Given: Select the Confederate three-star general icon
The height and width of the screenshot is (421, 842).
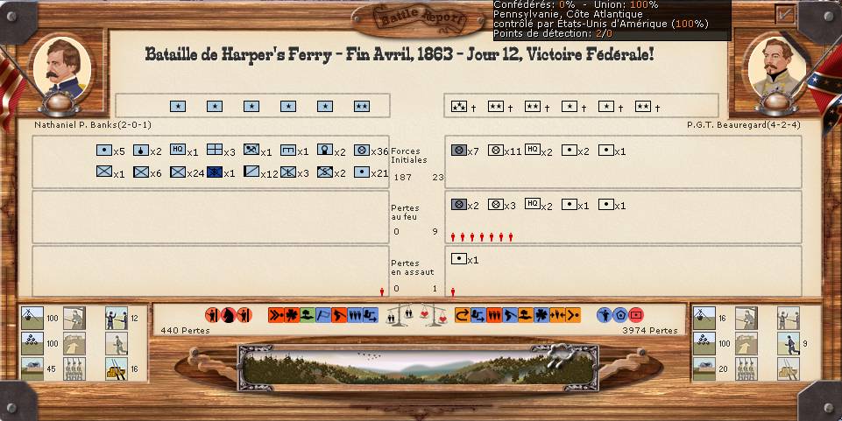Looking at the screenshot, I should (458, 106).
